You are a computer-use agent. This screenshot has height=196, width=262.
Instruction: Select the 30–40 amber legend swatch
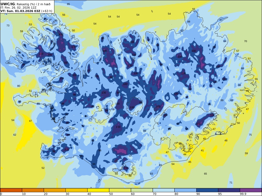(x=77, y=190)
